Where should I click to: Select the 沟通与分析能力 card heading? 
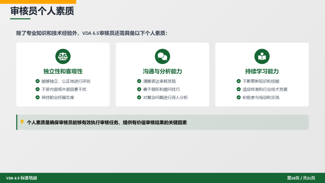click(162, 71)
